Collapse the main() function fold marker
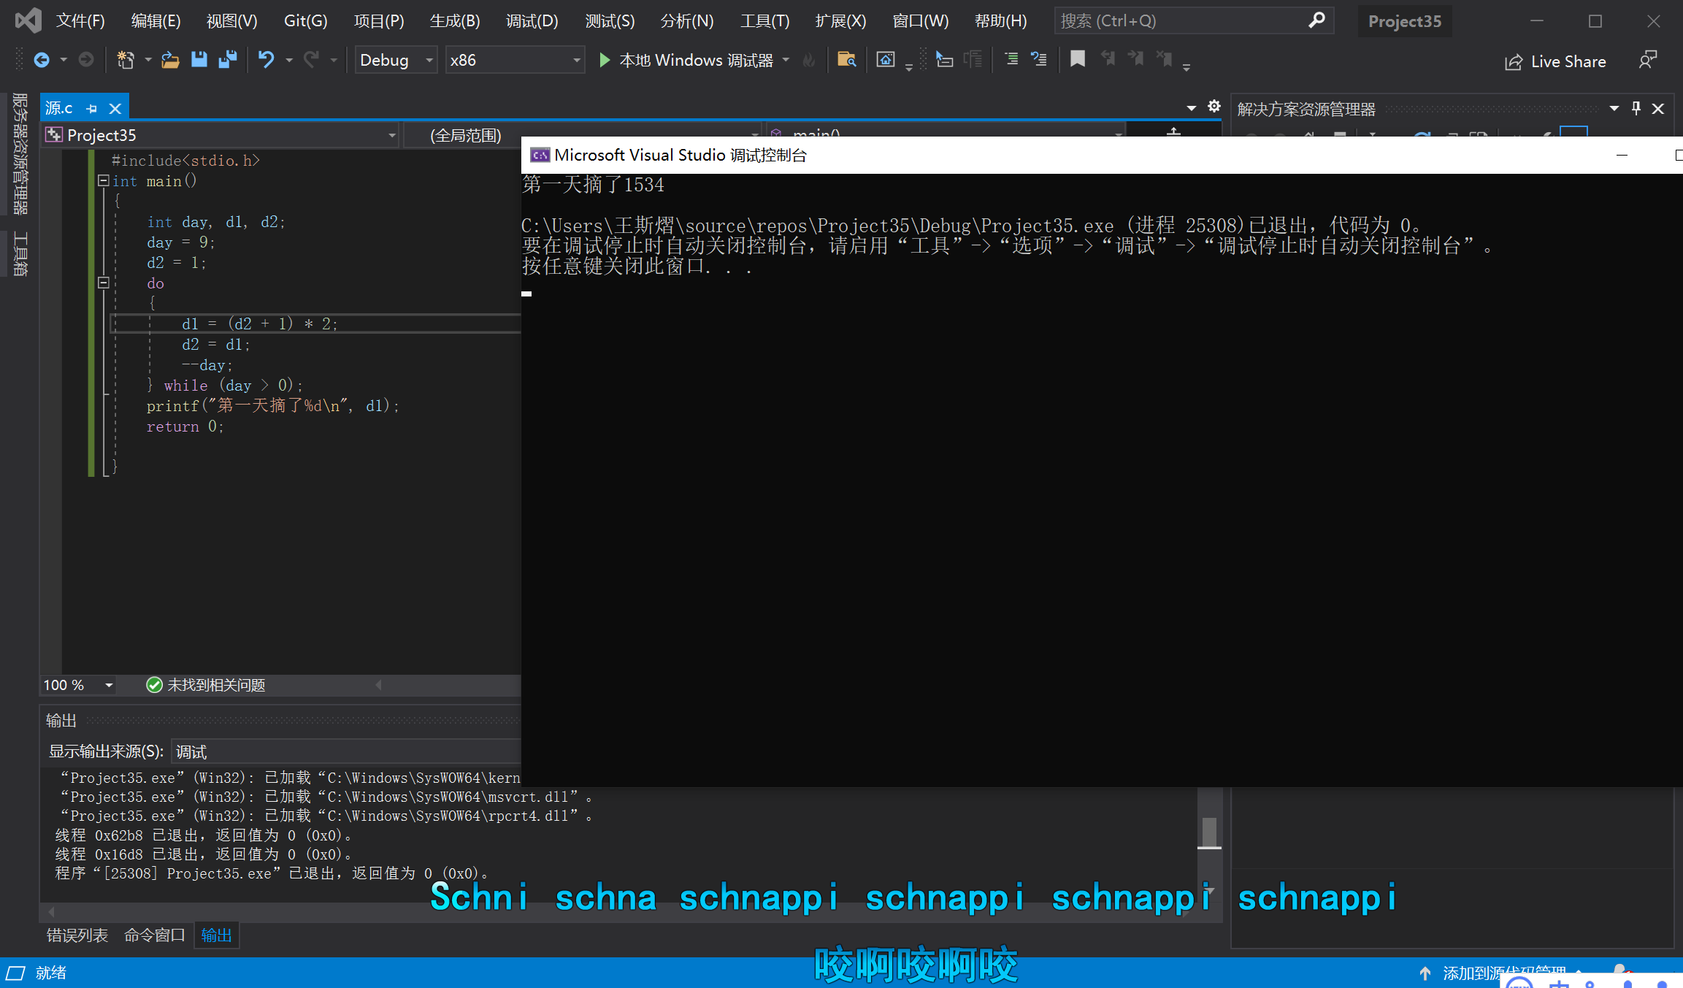Viewport: 1683px width, 988px height. coord(104,180)
